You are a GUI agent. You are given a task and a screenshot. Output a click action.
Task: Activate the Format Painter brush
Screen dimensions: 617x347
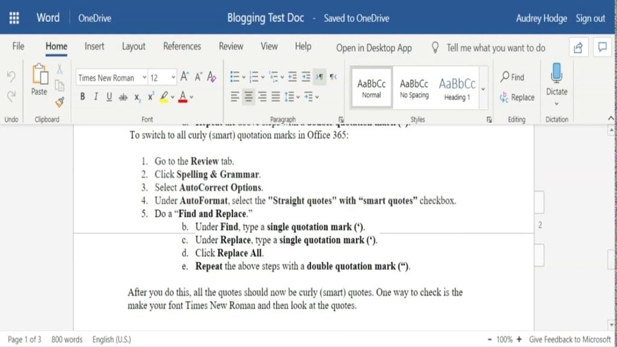coord(60,102)
